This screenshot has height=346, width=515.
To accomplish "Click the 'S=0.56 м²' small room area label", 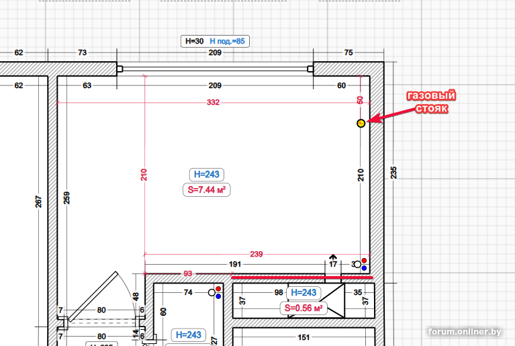I will (x=303, y=308).
